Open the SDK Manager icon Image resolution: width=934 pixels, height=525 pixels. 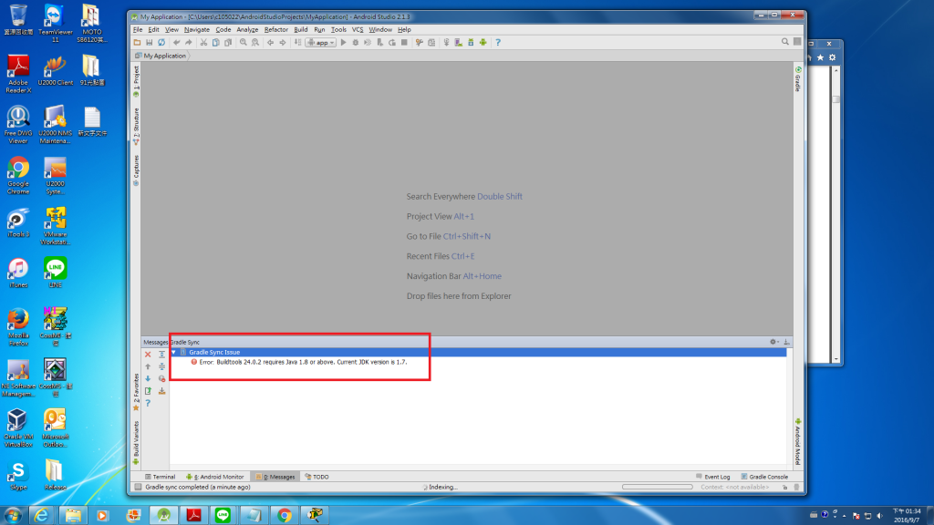tap(471, 42)
